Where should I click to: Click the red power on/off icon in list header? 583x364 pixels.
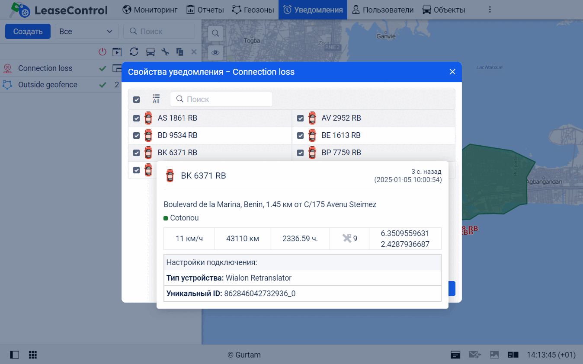pyautogui.click(x=102, y=52)
